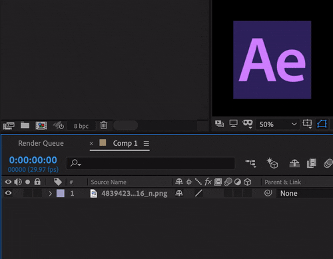333x259 pixels.
Task: Click the Label tag column header
Action: (x=58, y=182)
